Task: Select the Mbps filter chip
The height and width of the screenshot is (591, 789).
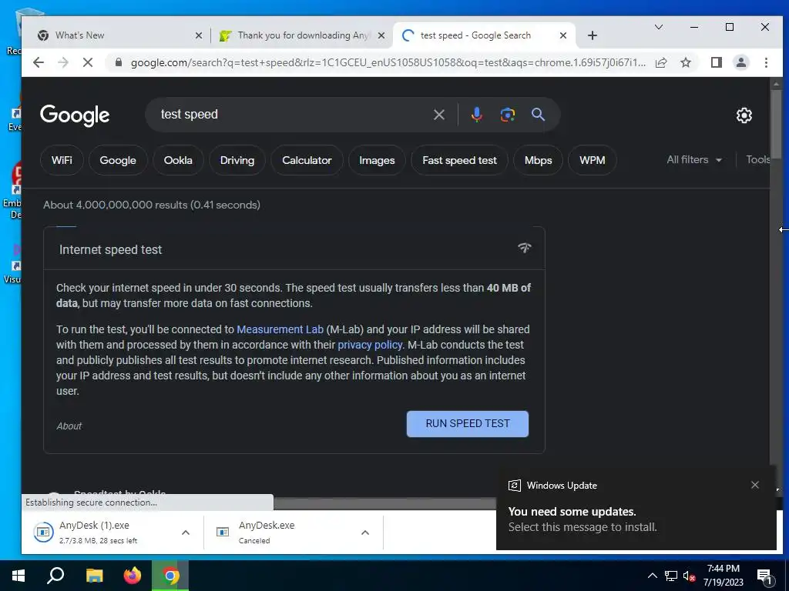Action: tap(538, 160)
